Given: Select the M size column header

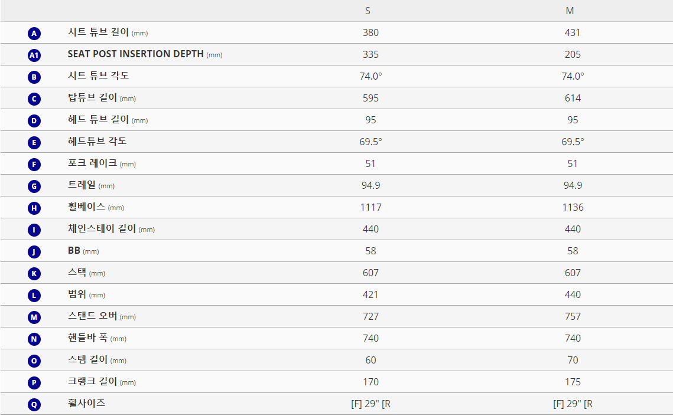Looking at the screenshot, I should pyautogui.click(x=570, y=11).
